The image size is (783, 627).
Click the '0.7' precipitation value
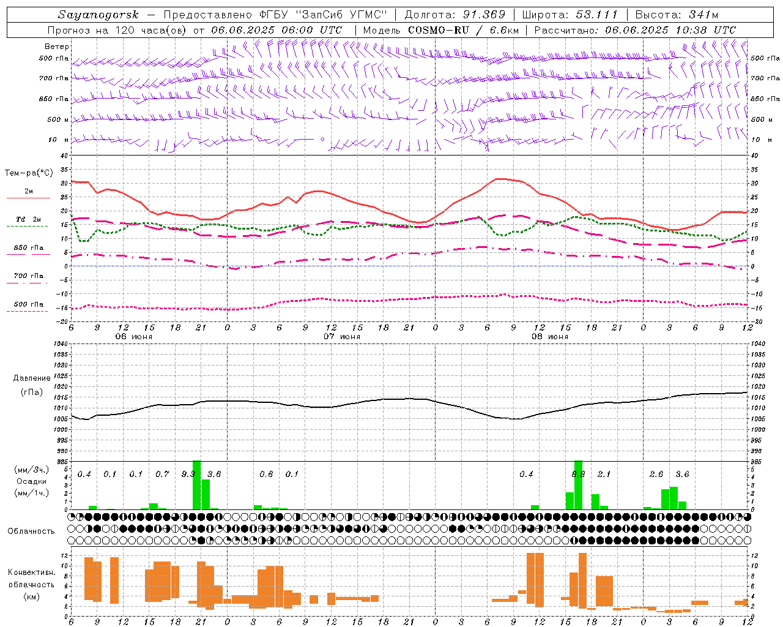(162, 475)
